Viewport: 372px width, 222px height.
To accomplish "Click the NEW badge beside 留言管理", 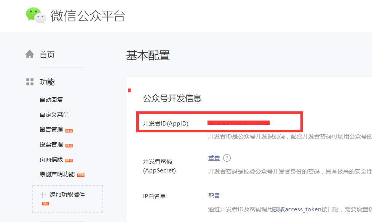I will point(69,130).
